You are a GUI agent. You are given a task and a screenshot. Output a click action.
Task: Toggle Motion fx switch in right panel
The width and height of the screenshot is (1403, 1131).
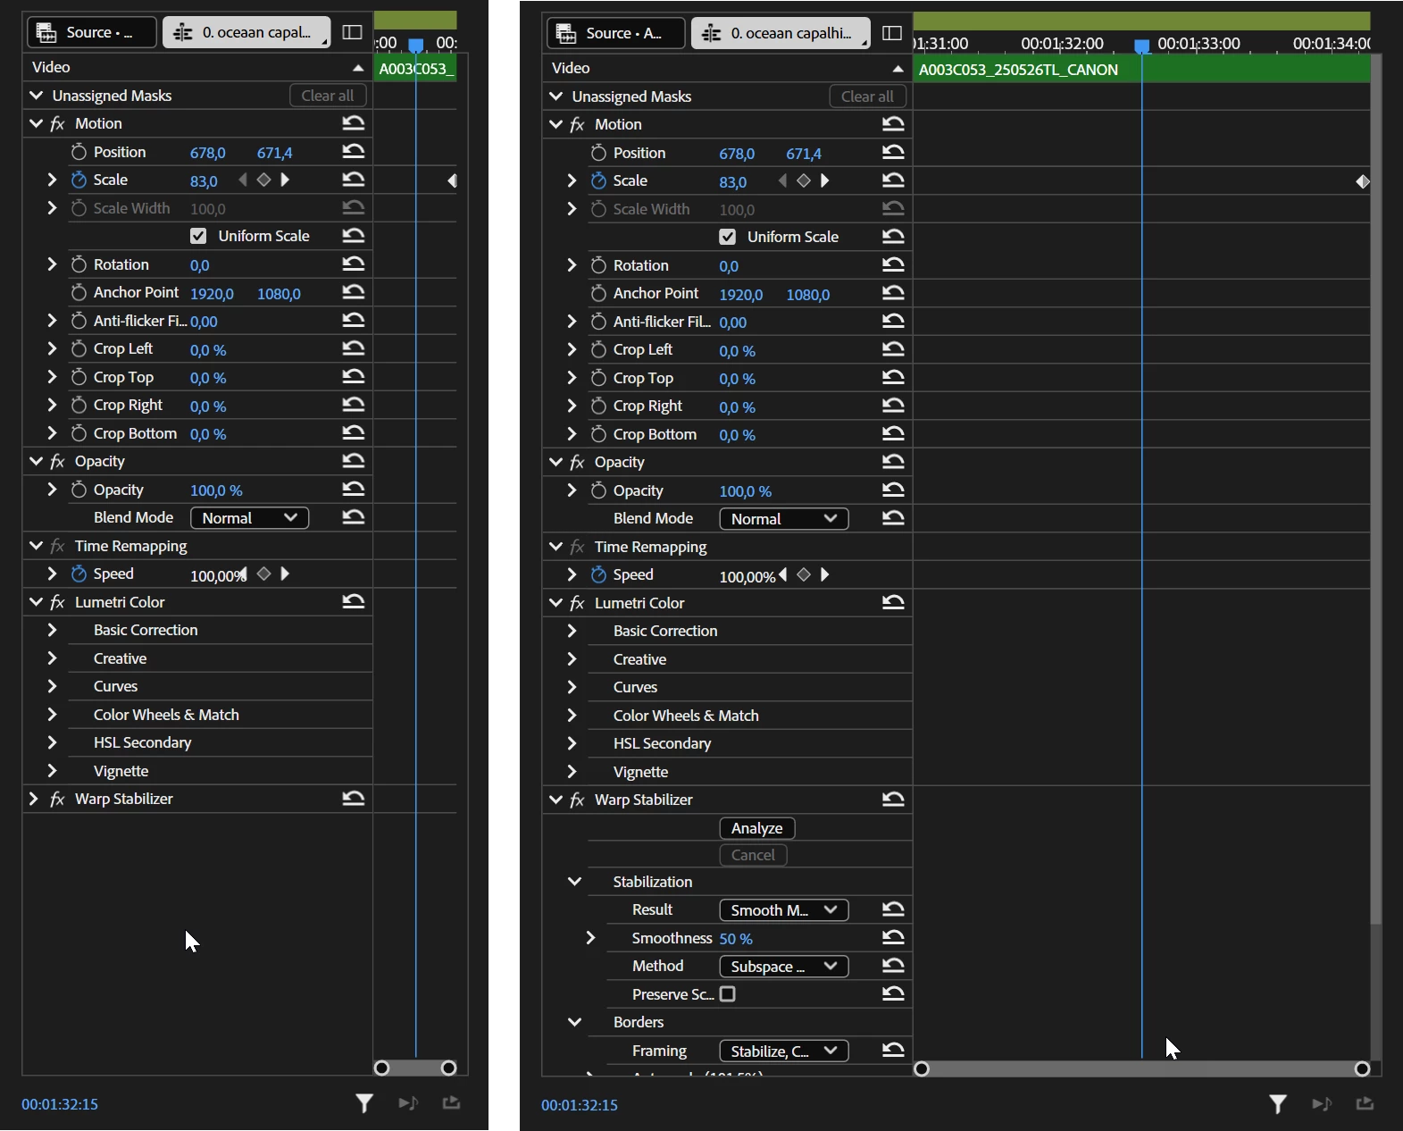click(x=577, y=124)
